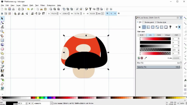The image size is (187, 105).
Task: Set fill to no paint X
Action: (140, 27)
